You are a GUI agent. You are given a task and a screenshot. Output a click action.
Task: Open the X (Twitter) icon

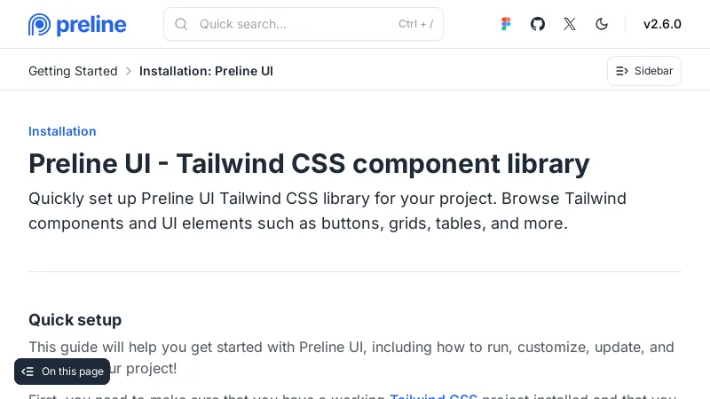click(570, 24)
